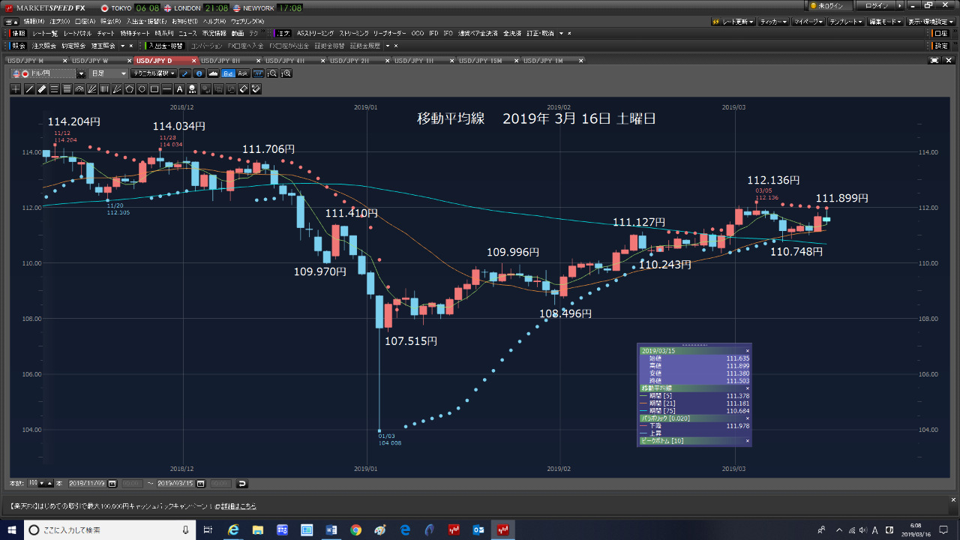Pick the ellipse shape drawing tool
The height and width of the screenshot is (540, 960).
coord(142,89)
